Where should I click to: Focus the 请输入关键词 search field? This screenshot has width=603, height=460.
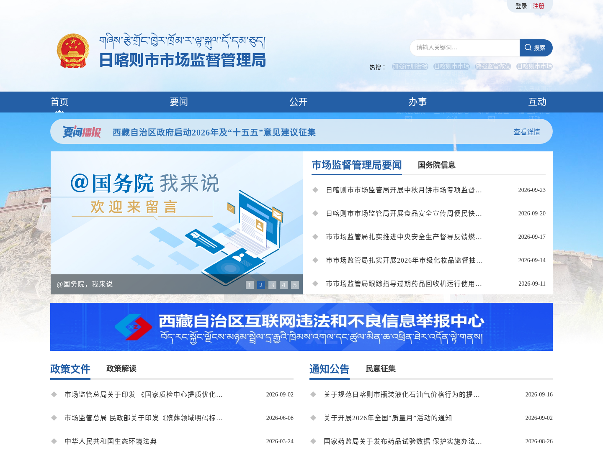[465, 48]
